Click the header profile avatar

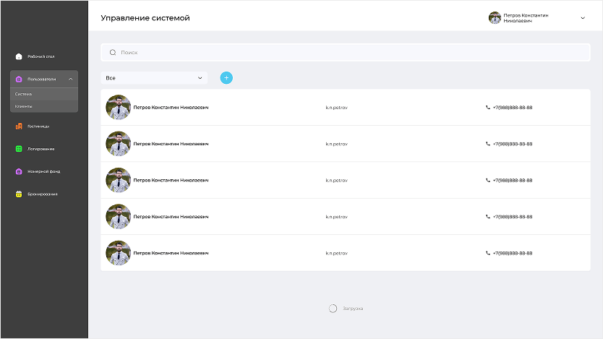tap(495, 18)
